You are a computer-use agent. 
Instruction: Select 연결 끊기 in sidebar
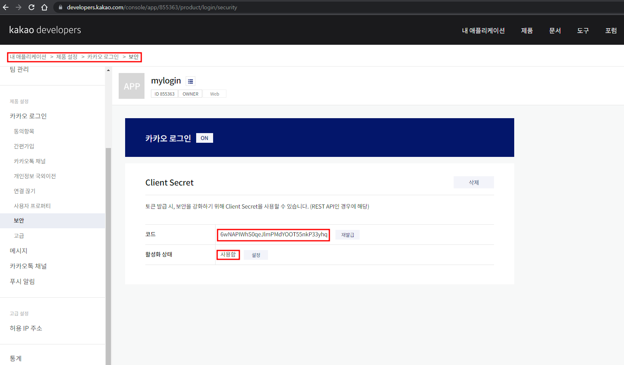pyautogui.click(x=25, y=191)
